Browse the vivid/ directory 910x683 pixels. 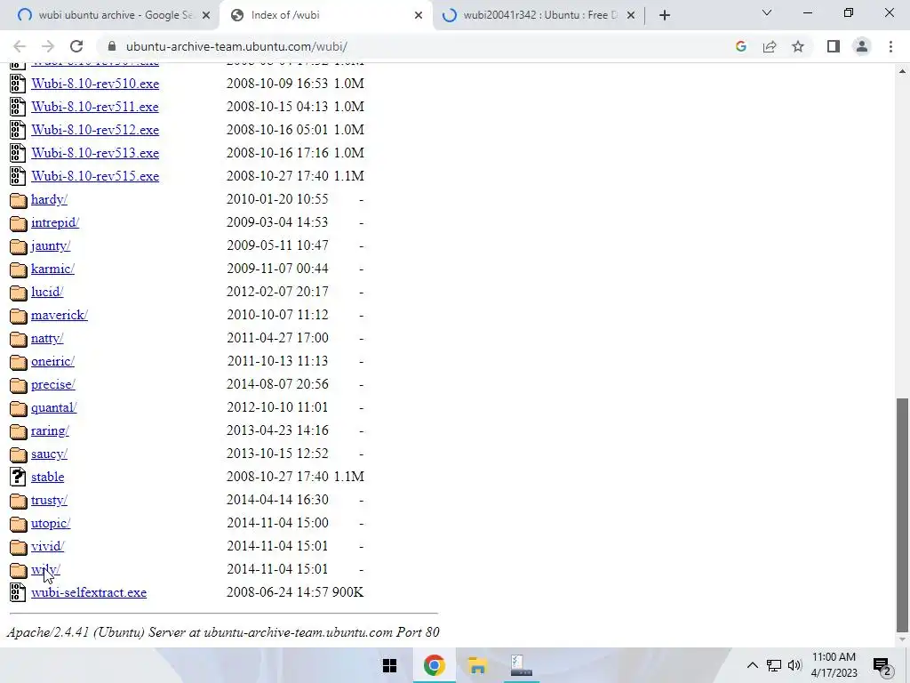(48, 547)
